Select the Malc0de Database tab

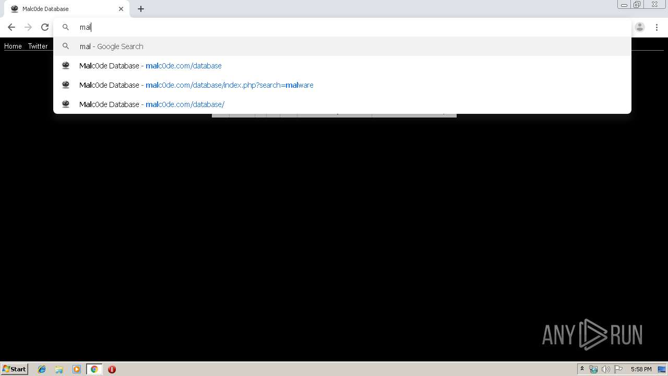[67, 9]
